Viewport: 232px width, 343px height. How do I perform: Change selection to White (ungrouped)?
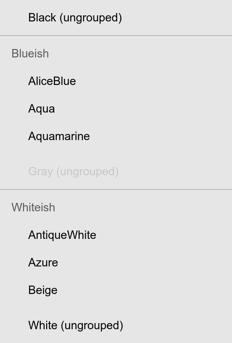116,325
